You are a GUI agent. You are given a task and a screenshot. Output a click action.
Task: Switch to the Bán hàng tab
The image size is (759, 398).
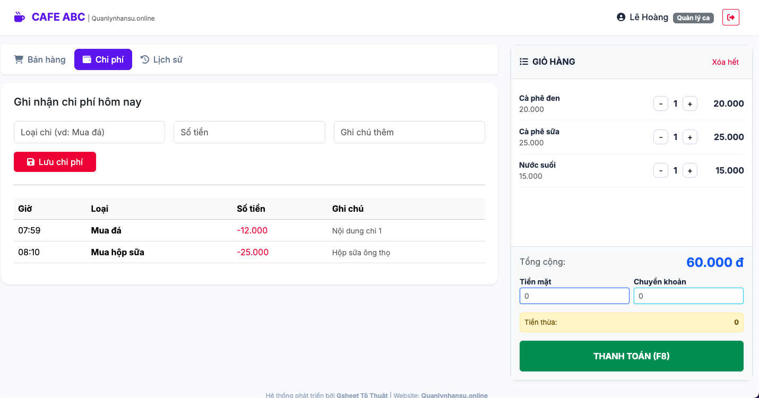(39, 59)
